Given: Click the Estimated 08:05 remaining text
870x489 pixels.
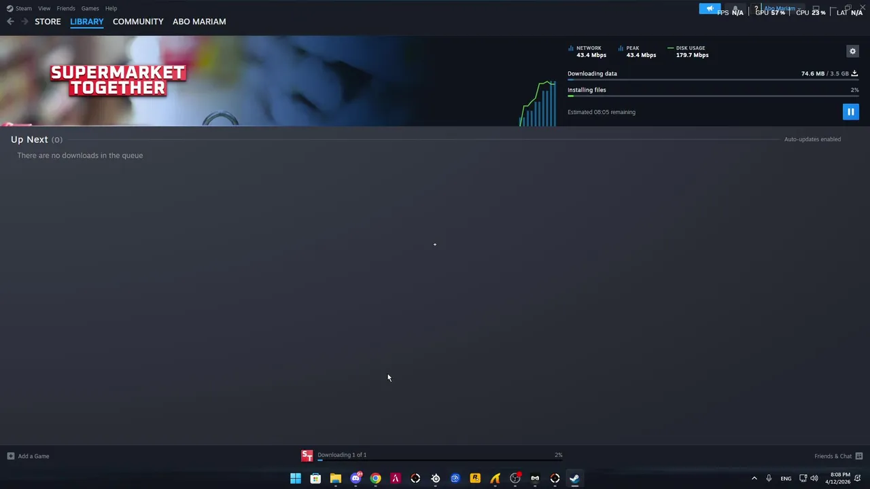Looking at the screenshot, I should pos(602,112).
